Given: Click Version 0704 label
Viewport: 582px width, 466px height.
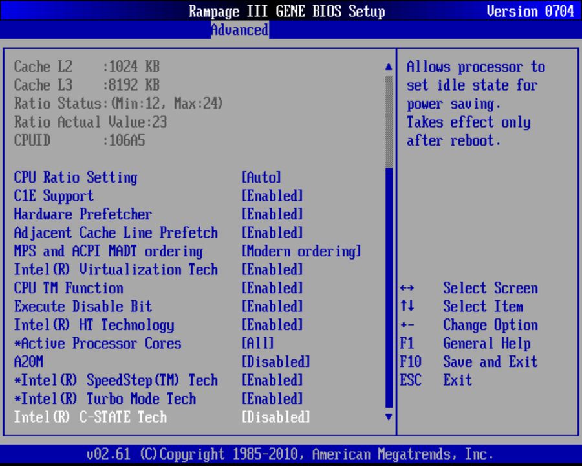Looking at the screenshot, I should pos(530,11).
